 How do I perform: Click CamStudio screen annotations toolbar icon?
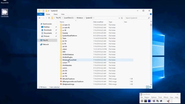pyautogui.click(x=158, y=101)
